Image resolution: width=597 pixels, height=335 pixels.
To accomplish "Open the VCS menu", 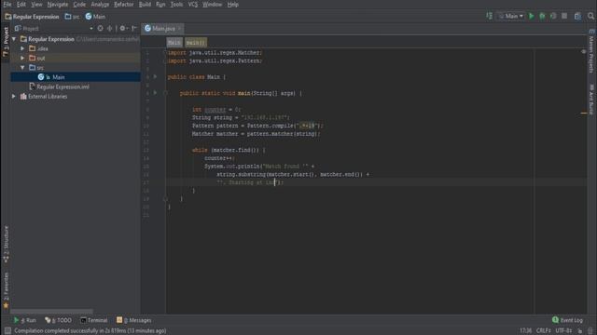I will tap(193, 5).
